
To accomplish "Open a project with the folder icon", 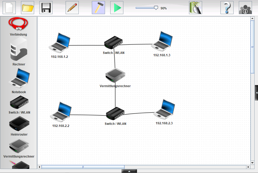I will pos(28,8).
